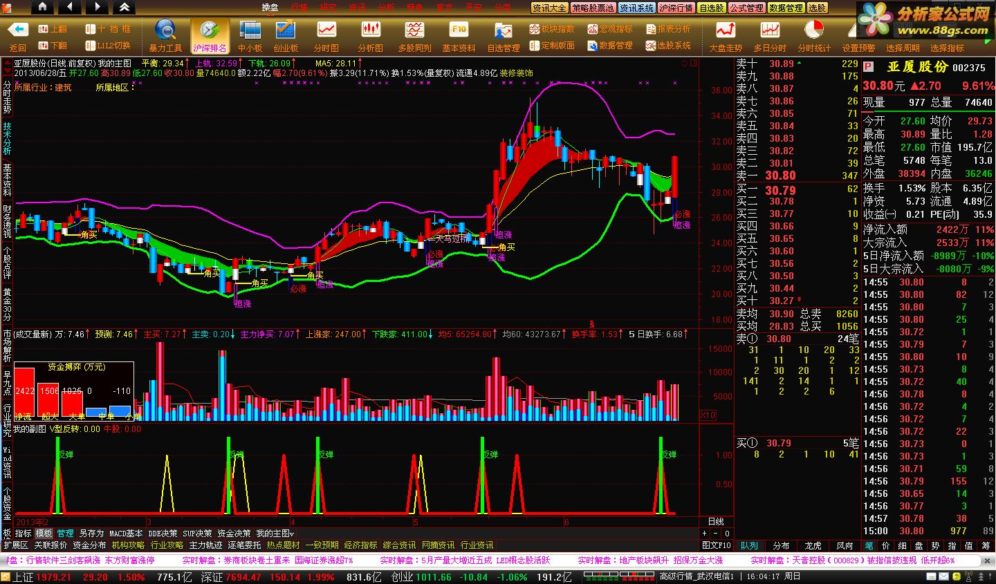Select the 资金决策 indicator tab
996x584 pixels.
[x=234, y=534]
